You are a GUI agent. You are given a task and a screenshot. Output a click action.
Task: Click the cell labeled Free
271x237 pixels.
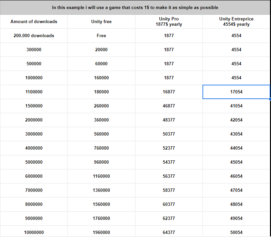(101, 35)
